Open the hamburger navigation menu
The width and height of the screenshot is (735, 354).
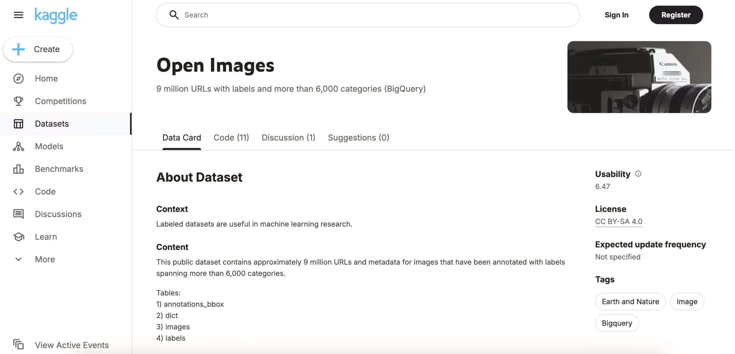tap(18, 15)
